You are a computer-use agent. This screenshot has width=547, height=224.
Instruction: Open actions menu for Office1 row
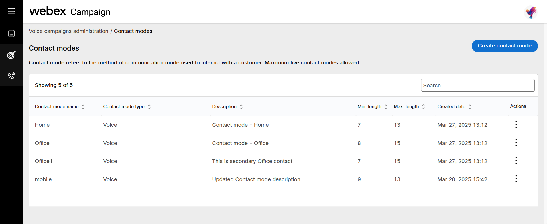point(516,161)
